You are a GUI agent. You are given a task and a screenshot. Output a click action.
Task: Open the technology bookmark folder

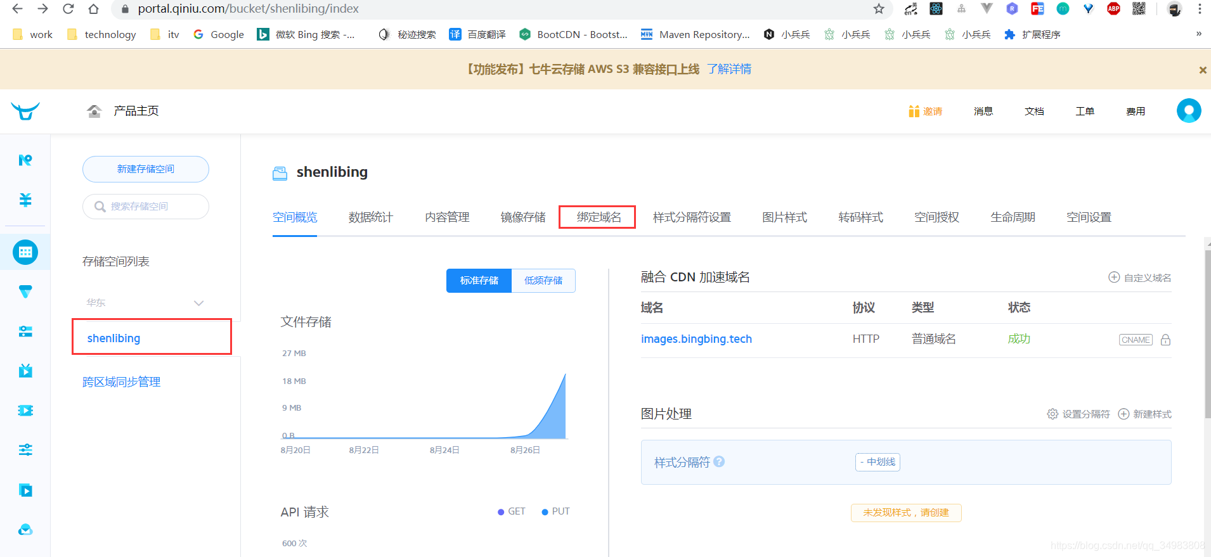[x=101, y=34]
